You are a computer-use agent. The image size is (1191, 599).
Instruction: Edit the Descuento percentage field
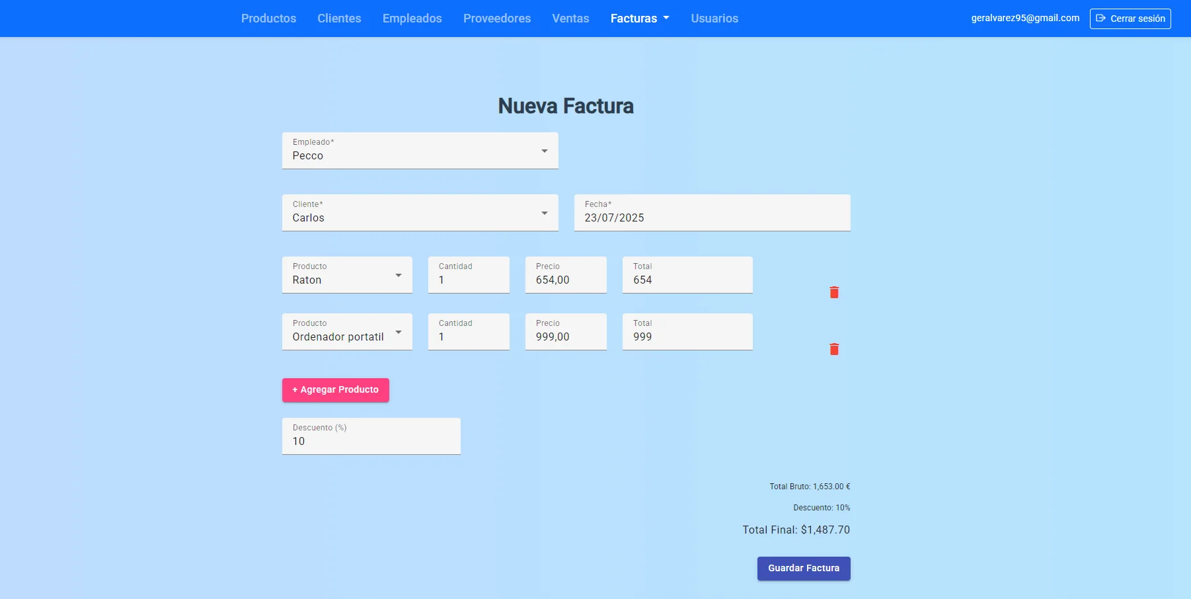point(371,441)
